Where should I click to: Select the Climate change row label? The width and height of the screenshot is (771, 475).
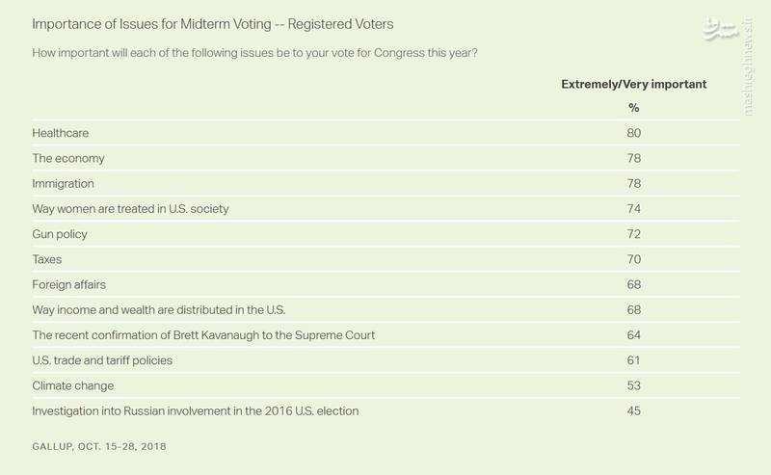tap(73, 385)
